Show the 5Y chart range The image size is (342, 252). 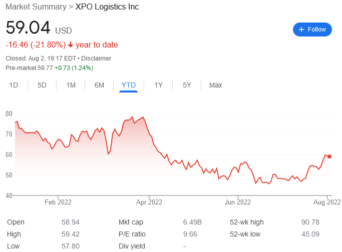pyautogui.click(x=187, y=85)
